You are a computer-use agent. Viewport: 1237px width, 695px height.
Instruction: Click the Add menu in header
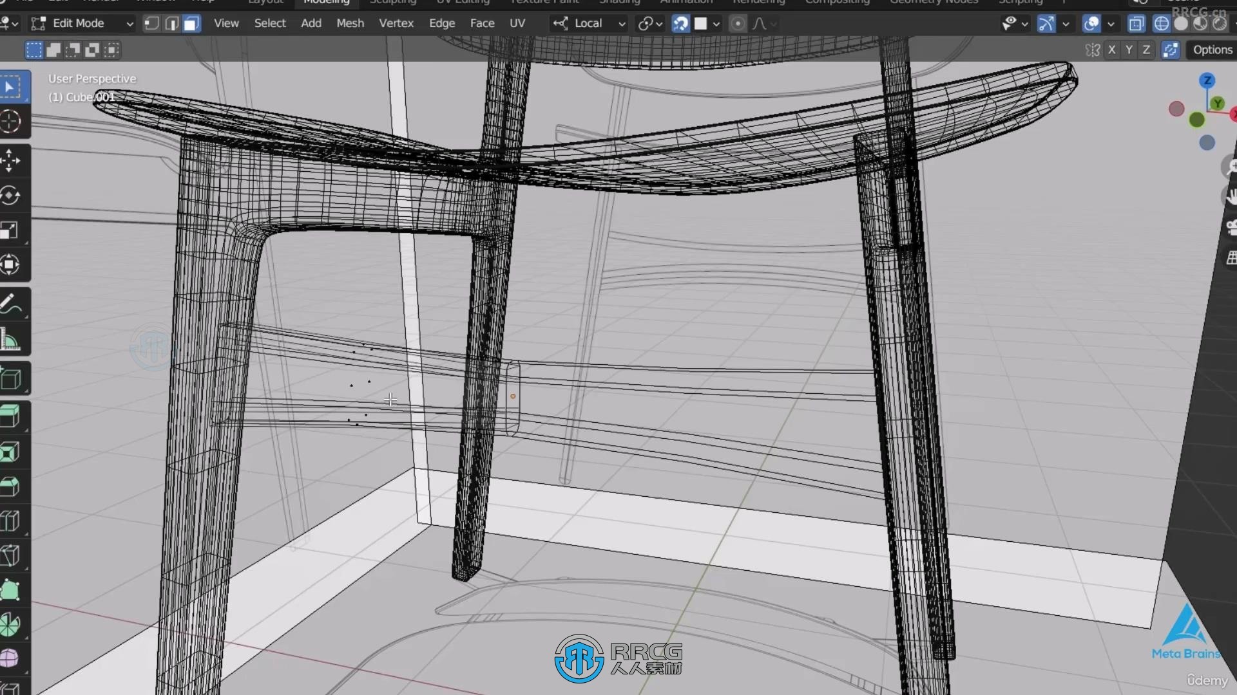click(x=311, y=23)
